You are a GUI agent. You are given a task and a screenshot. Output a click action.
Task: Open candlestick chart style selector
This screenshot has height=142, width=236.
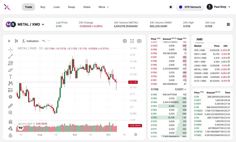[16, 41]
